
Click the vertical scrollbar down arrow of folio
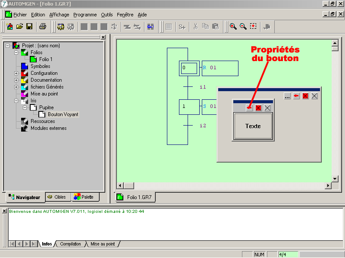334,178
